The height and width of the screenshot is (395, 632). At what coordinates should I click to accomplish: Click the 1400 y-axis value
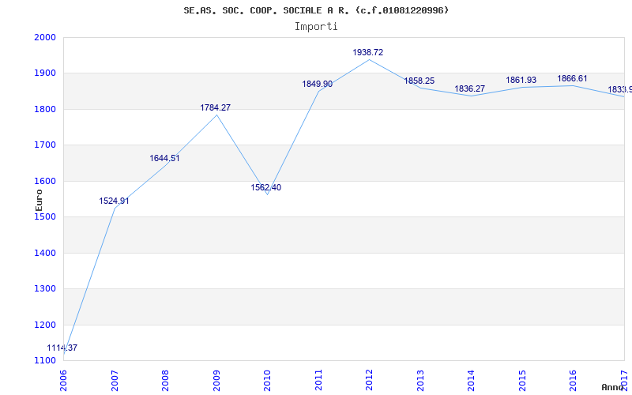45,253
